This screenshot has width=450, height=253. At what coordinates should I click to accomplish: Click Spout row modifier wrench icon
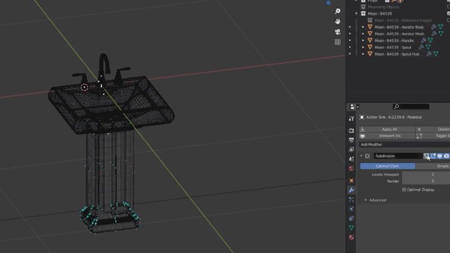coord(421,47)
